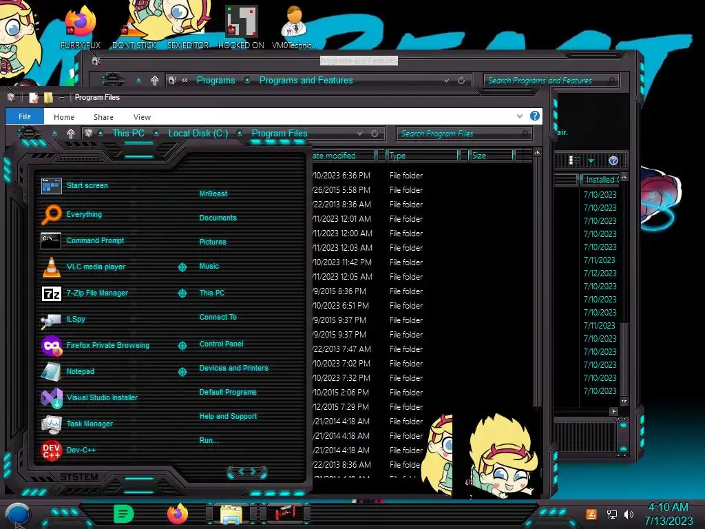Go up one level in Program Files
This screenshot has width=705, height=529.
(x=71, y=134)
